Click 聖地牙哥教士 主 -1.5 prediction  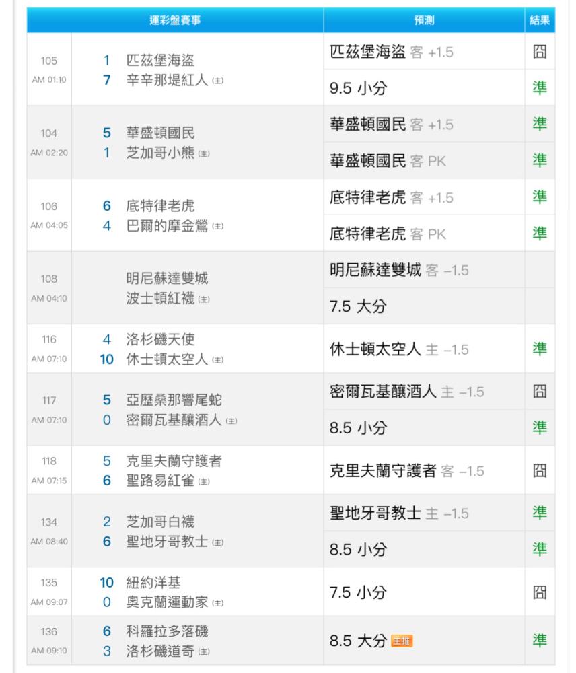click(399, 513)
